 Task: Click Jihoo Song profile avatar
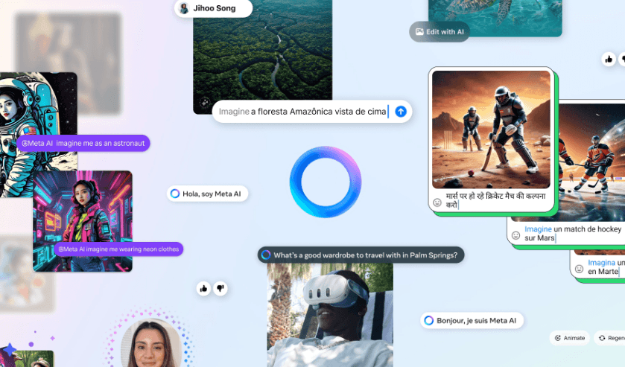[x=184, y=8]
